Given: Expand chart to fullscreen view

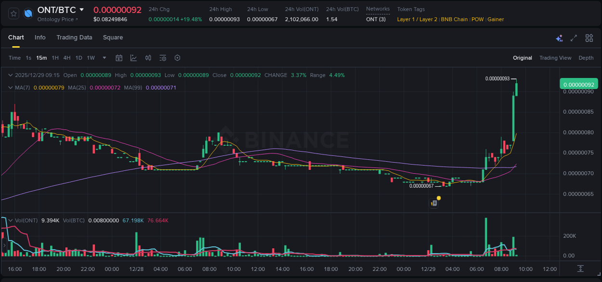Looking at the screenshot, I should click(574, 38).
